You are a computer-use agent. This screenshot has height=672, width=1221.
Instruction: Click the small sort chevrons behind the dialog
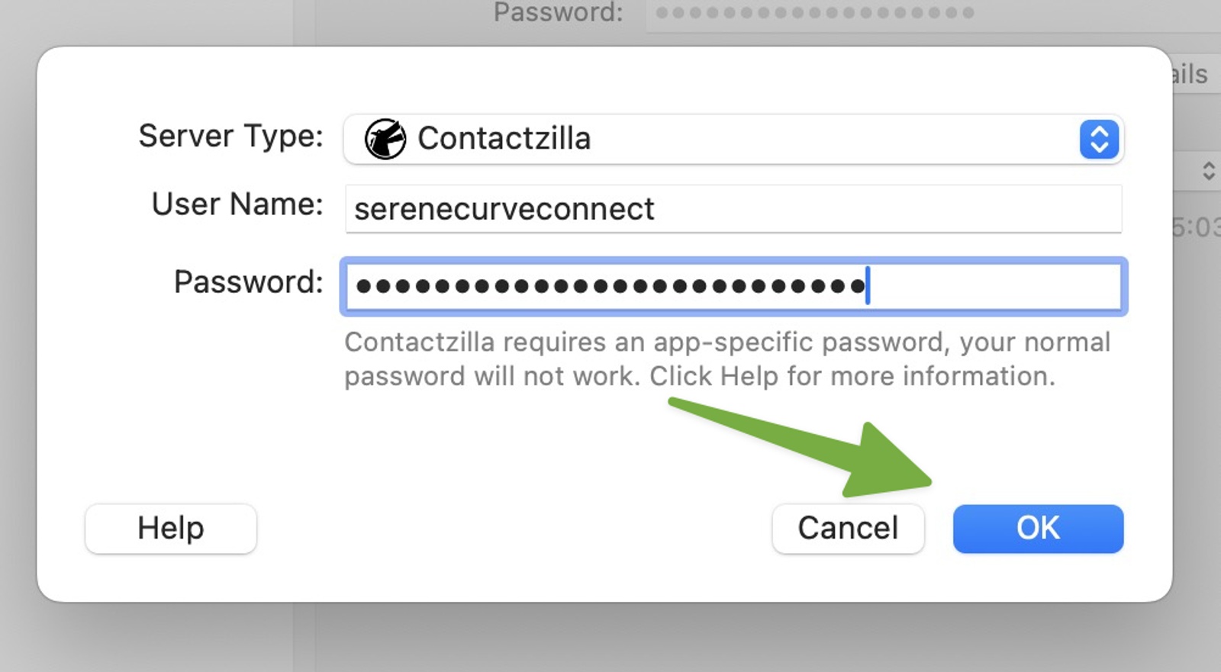(x=1209, y=171)
